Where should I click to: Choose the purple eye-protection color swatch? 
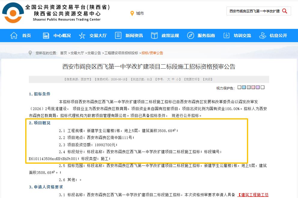click(258, 87)
